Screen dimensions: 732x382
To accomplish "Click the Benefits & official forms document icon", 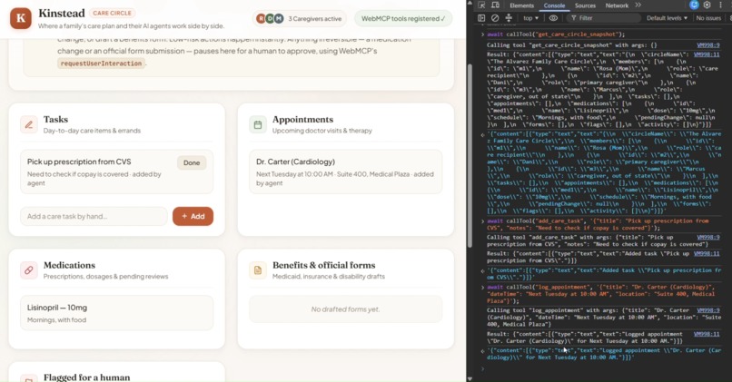I will pos(258,270).
